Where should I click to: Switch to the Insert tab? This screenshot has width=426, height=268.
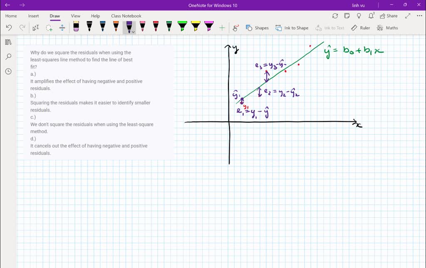pyautogui.click(x=33, y=16)
